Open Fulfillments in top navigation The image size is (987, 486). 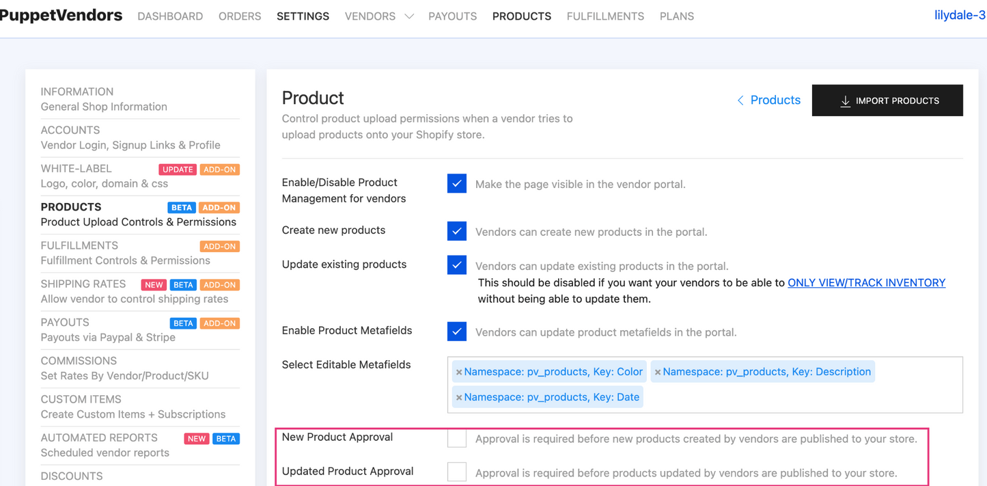[x=605, y=16]
